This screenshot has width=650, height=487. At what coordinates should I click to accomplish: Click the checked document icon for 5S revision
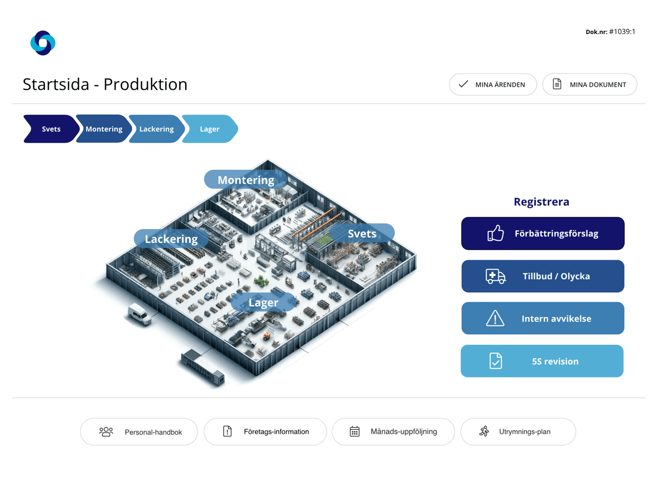point(495,361)
